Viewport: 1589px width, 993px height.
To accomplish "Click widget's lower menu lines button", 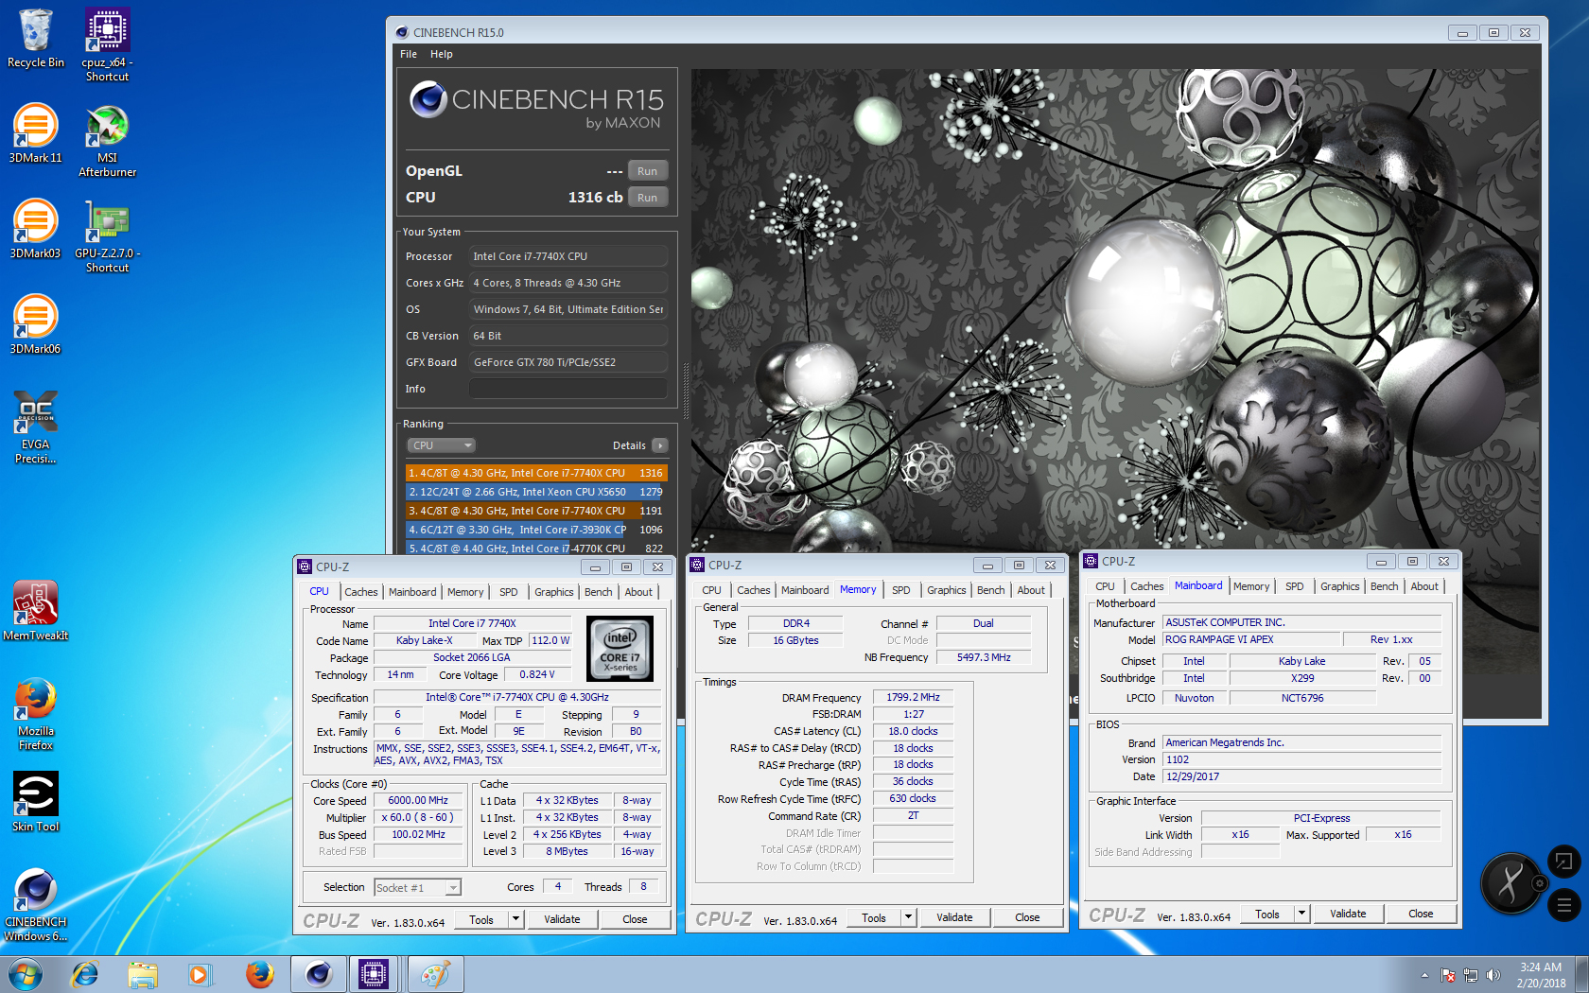I will point(1563,905).
